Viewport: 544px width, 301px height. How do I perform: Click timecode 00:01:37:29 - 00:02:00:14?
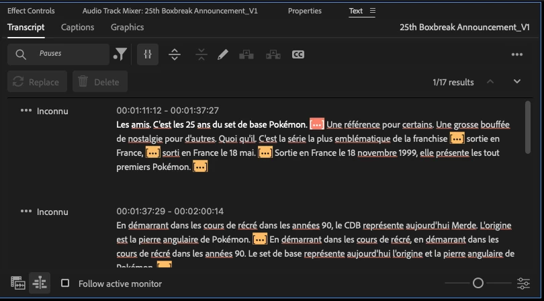pyautogui.click(x=170, y=211)
